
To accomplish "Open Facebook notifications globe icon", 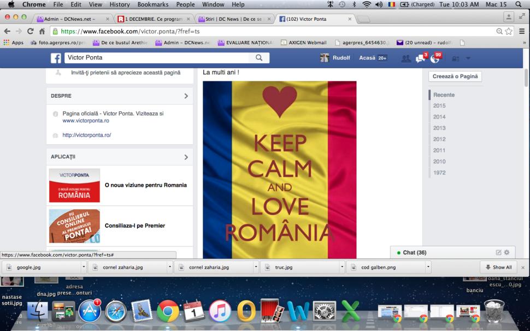I will coord(434,58).
